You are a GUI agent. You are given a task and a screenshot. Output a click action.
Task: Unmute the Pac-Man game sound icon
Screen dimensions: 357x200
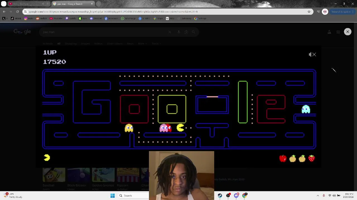pyautogui.click(x=312, y=54)
